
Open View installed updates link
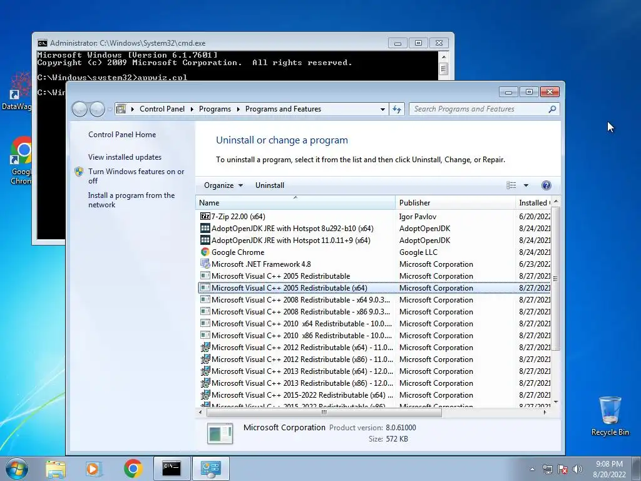pyautogui.click(x=125, y=157)
